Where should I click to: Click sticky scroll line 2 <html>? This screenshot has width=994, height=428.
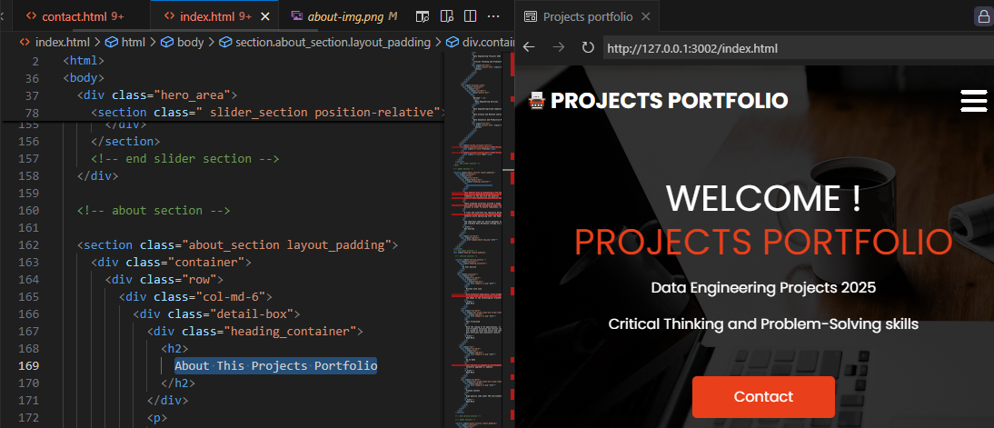coord(83,61)
